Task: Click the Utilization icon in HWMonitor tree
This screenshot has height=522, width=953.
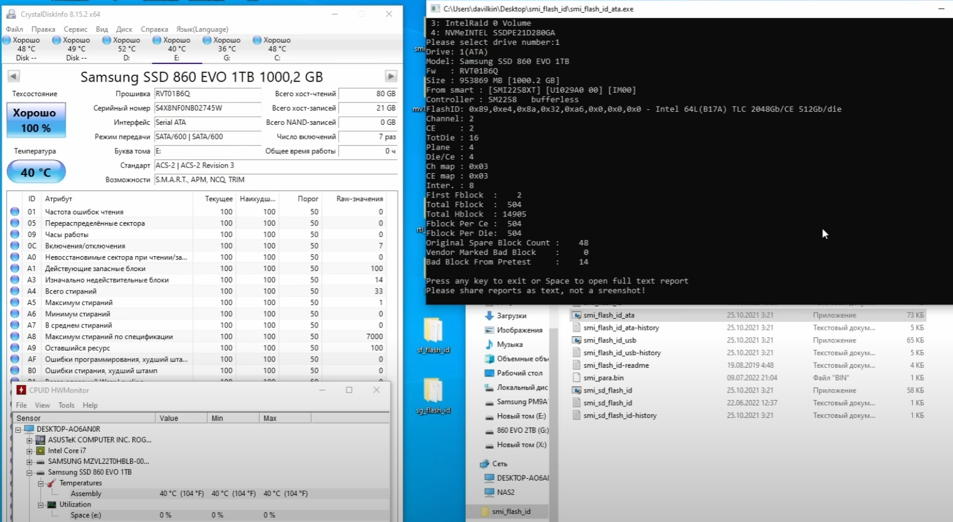Action: click(x=52, y=504)
